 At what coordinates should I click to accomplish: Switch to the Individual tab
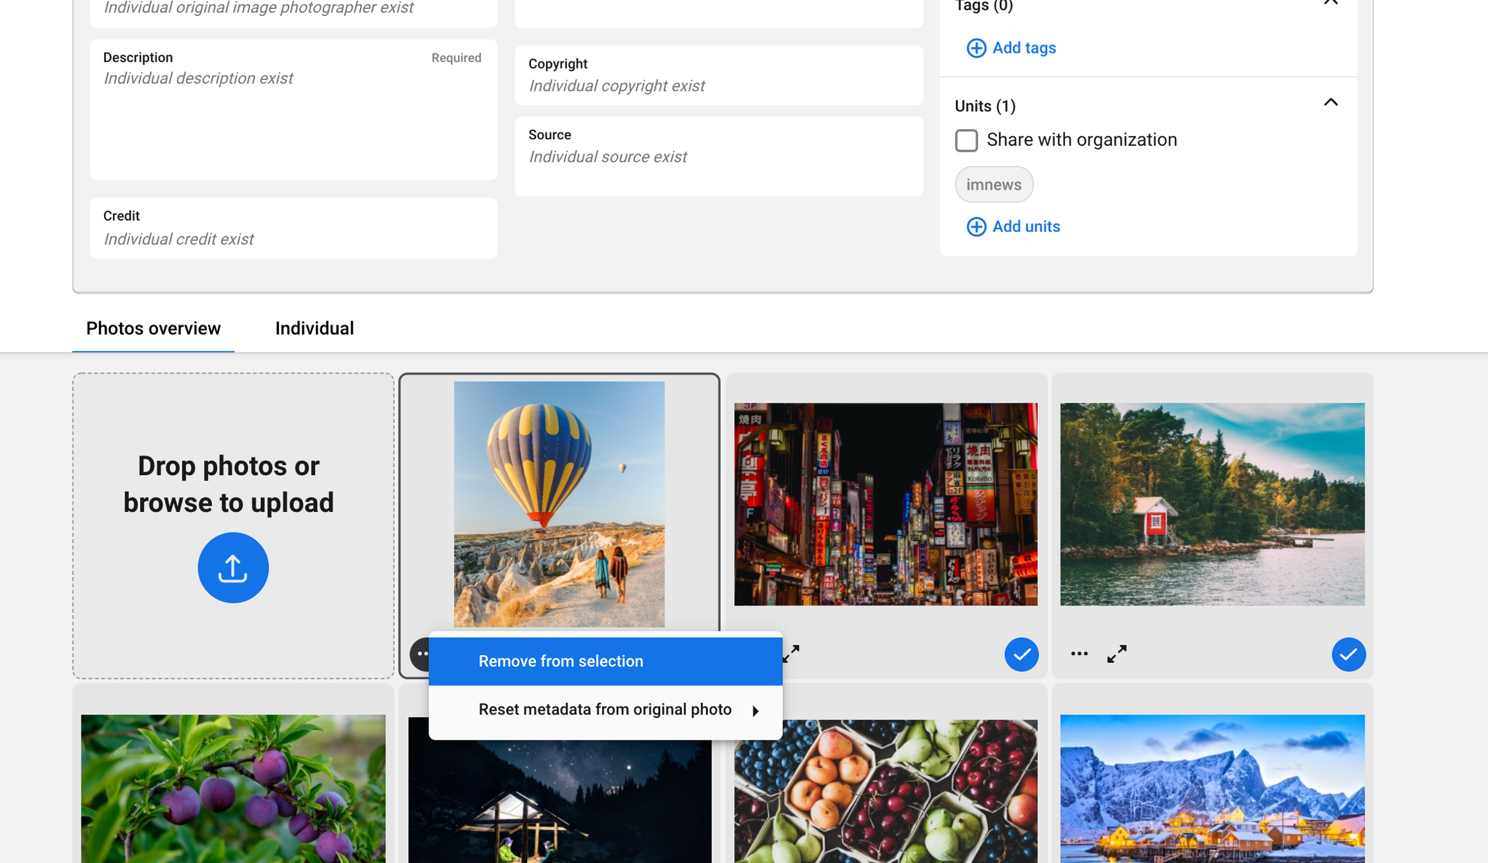tap(315, 329)
